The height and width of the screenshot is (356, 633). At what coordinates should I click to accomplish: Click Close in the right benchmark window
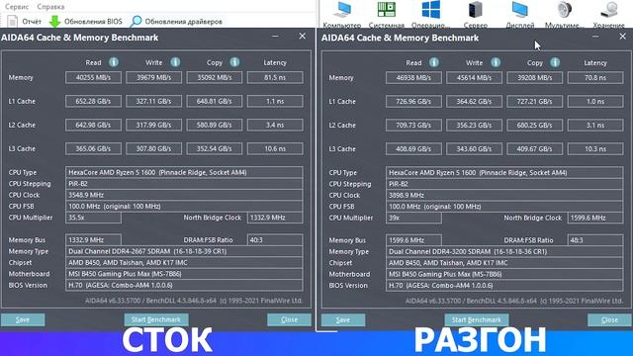click(x=609, y=320)
